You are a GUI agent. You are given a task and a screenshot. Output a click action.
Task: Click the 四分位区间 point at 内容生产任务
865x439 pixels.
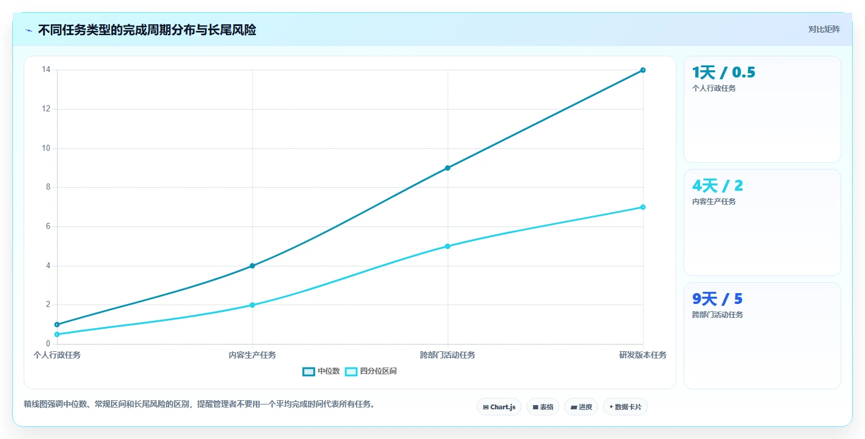[x=252, y=305]
